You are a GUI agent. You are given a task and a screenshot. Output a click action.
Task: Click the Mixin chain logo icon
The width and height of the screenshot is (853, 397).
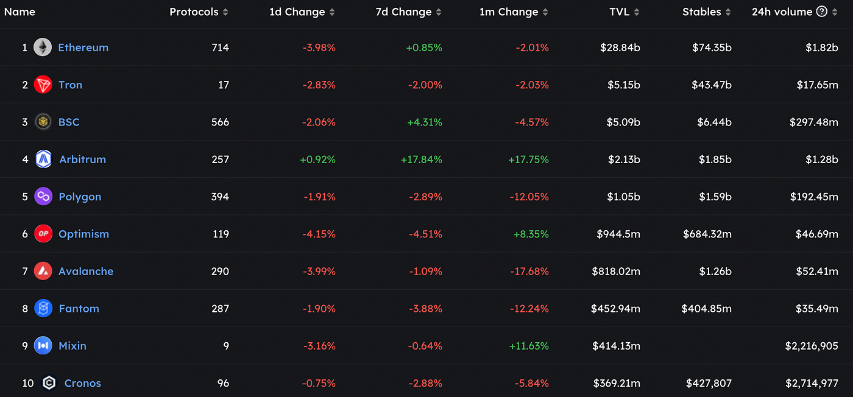pyautogui.click(x=43, y=346)
